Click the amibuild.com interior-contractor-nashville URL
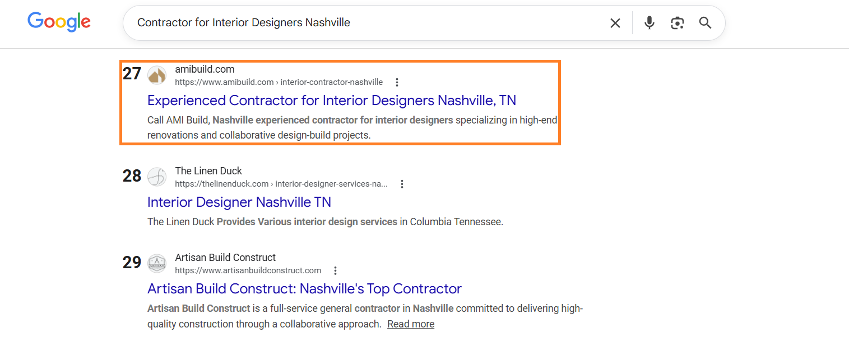This screenshot has height=342, width=849. pyautogui.click(x=279, y=82)
